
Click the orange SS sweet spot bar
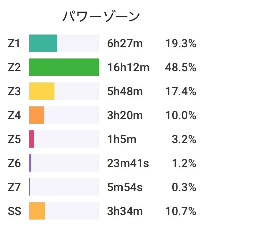(x=37, y=211)
